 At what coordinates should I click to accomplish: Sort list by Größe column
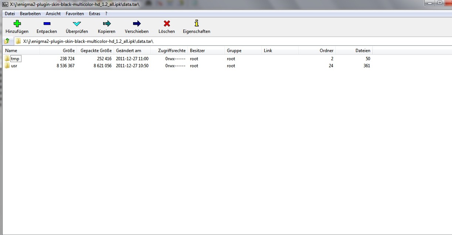58,51
